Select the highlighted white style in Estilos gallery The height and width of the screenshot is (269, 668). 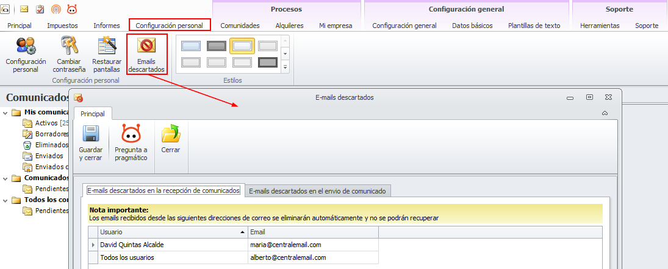242,46
